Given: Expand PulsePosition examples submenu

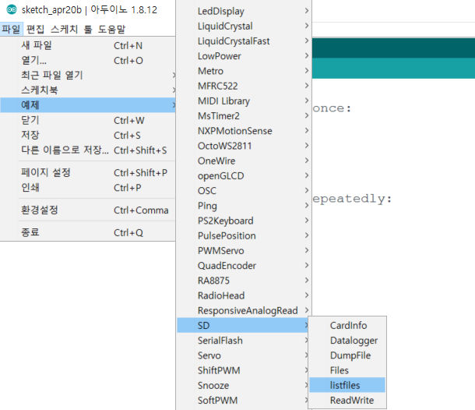Looking at the screenshot, I should 244,235.
